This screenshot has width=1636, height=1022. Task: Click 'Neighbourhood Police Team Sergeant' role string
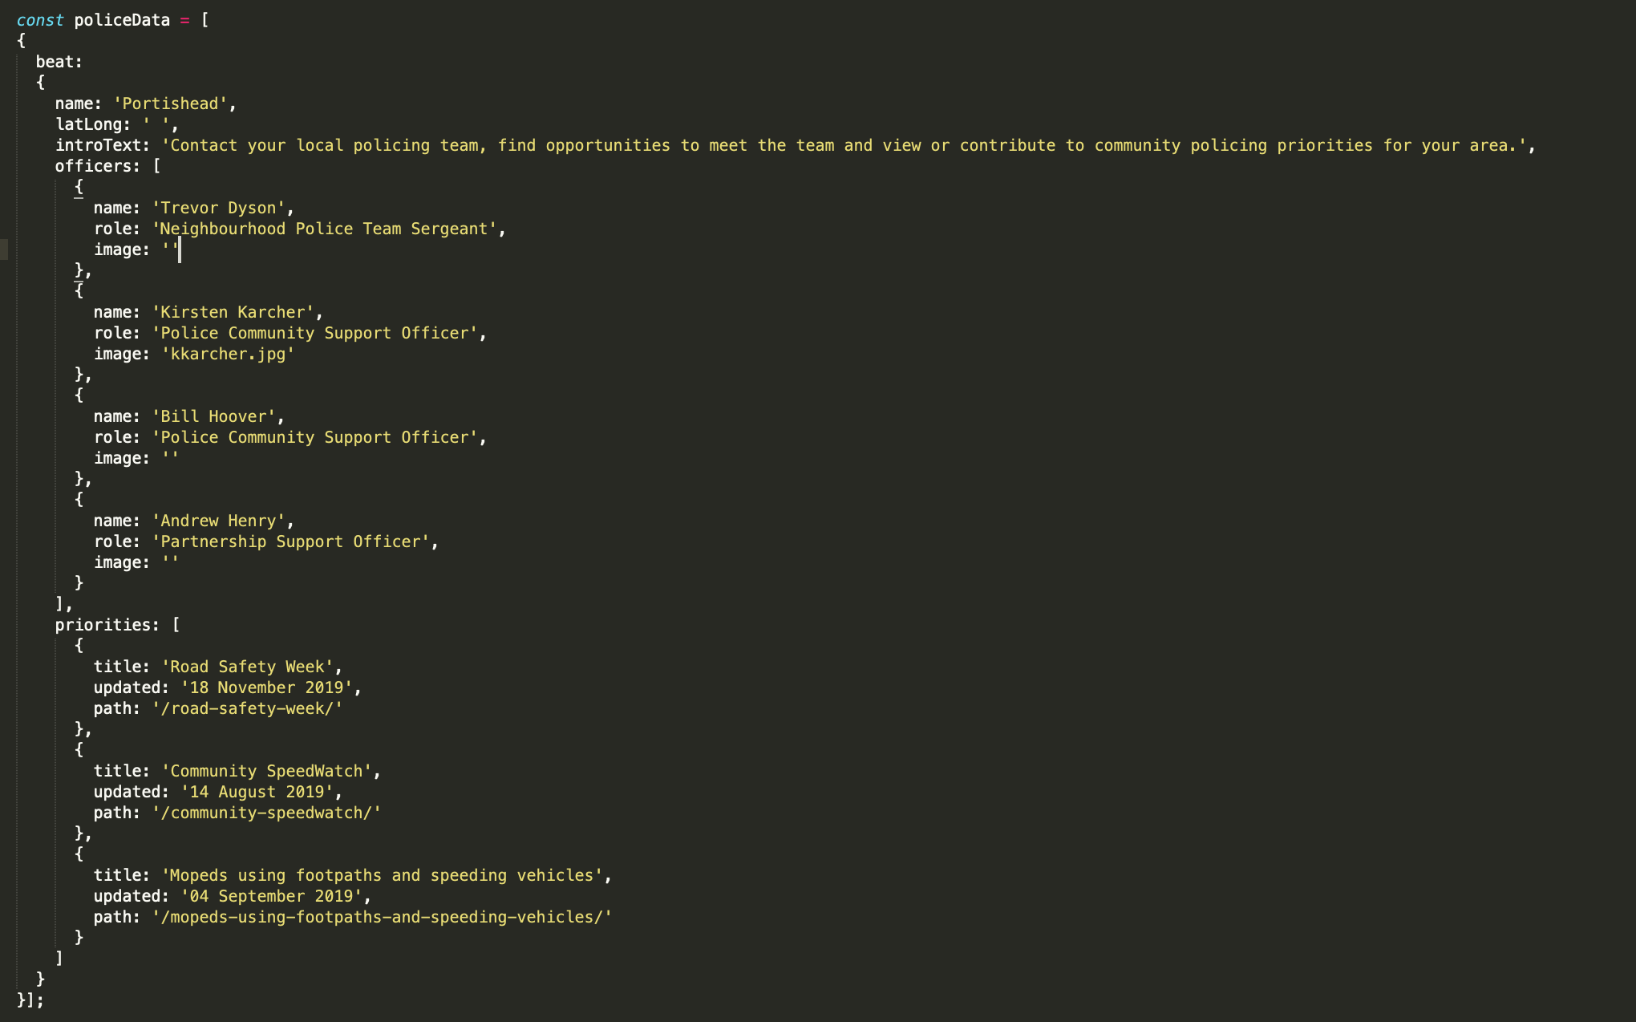(x=324, y=229)
